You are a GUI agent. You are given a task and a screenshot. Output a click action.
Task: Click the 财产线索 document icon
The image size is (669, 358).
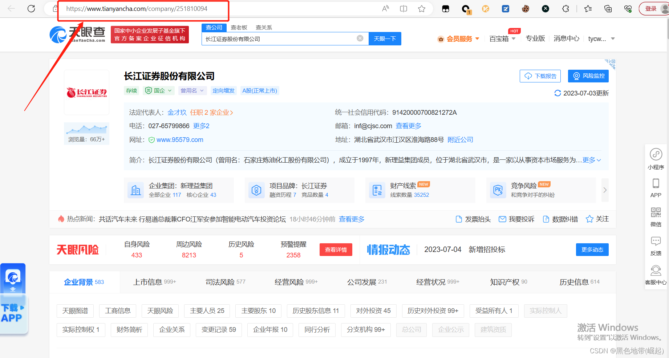coord(377,190)
